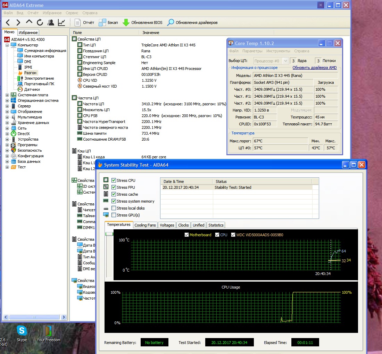
Task: Select Разгон in the tree
Action: (30, 73)
